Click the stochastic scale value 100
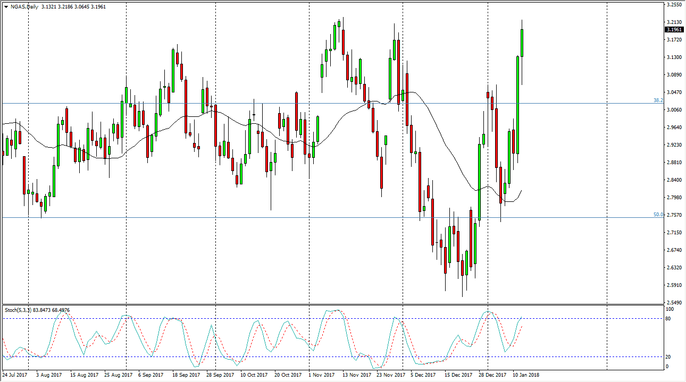The image size is (686, 382). 670,309
